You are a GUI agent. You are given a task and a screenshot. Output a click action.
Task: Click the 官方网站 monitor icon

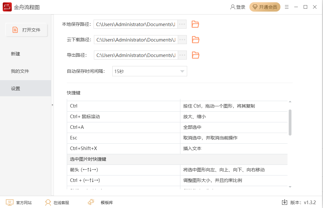[10, 203]
